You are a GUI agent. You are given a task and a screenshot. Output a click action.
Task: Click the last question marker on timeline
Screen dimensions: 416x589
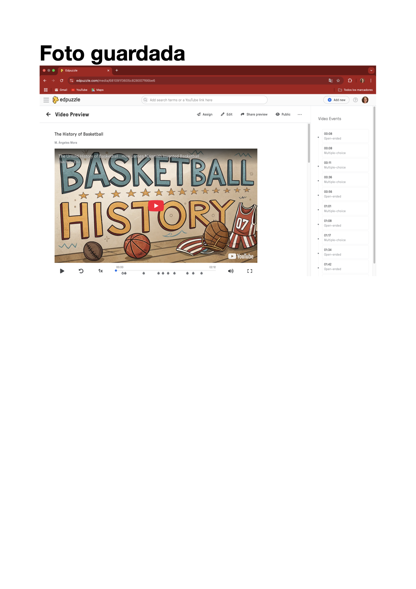201,273
